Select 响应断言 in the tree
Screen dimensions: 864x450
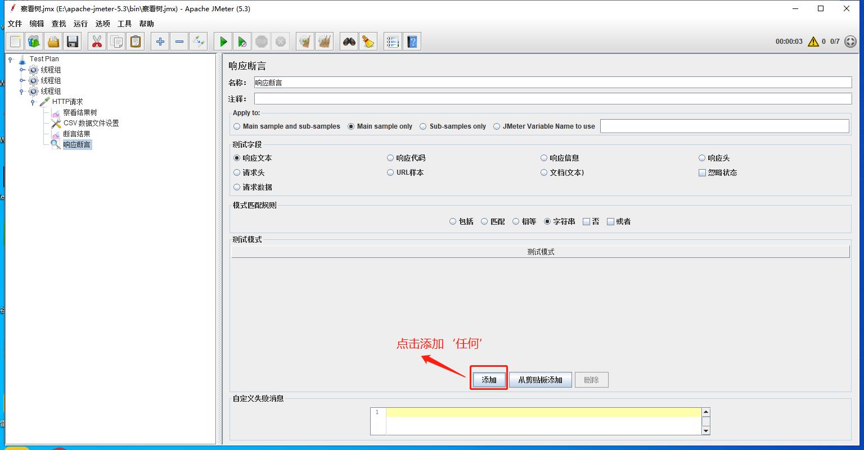tap(76, 144)
